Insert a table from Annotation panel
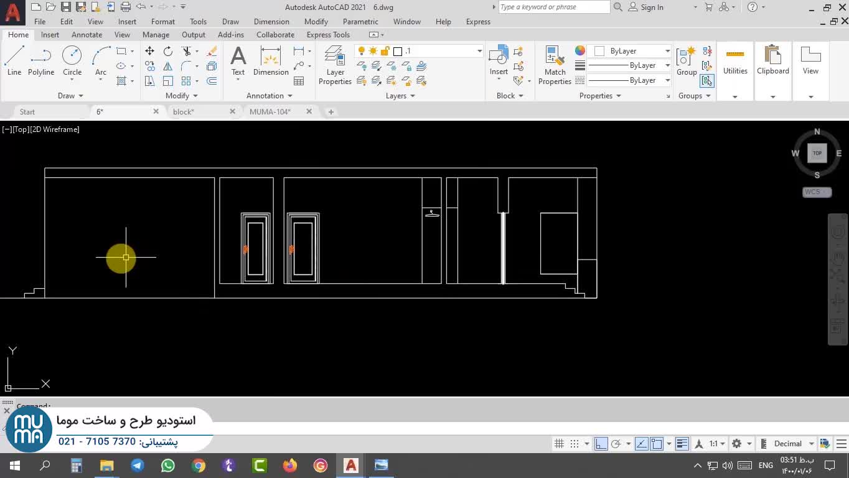This screenshot has height=478, width=849. (299, 81)
